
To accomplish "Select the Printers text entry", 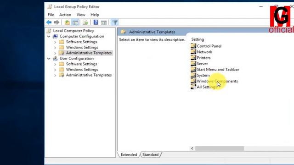I will 204,58.
